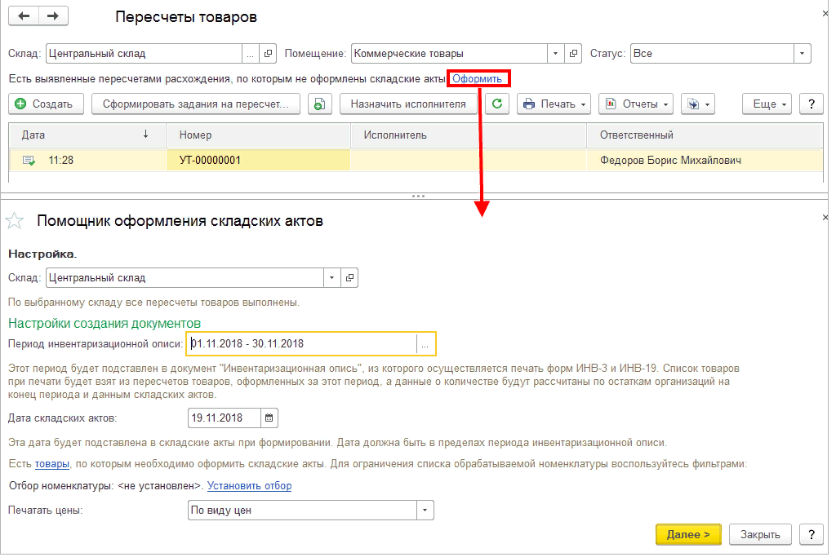
Task: Open the Печатать цены dropdown
Action: pos(425,511)
